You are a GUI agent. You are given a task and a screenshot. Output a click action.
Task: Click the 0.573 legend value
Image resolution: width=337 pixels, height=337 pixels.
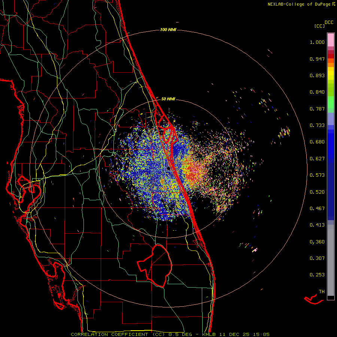pos(317,175)
